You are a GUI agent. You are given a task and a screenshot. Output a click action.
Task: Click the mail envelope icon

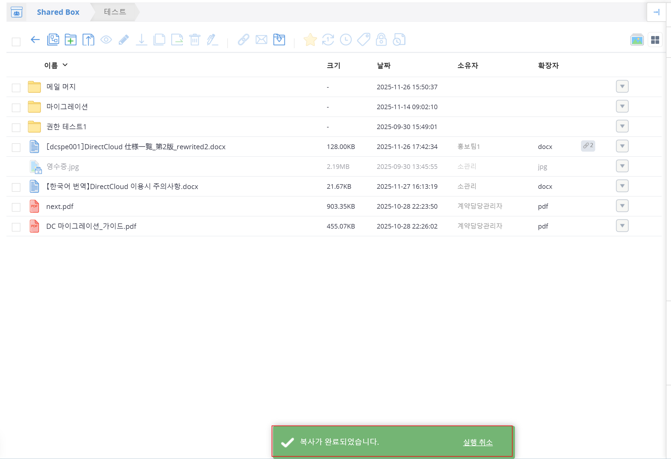point(261,40)
